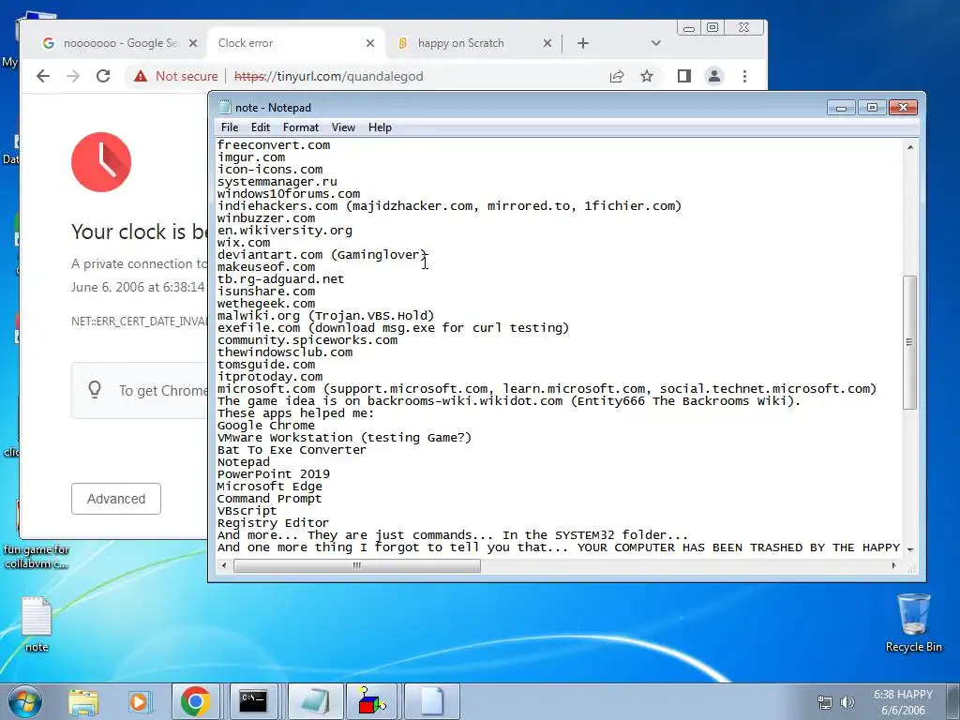Maximize the Notepad window

[872, 108]
